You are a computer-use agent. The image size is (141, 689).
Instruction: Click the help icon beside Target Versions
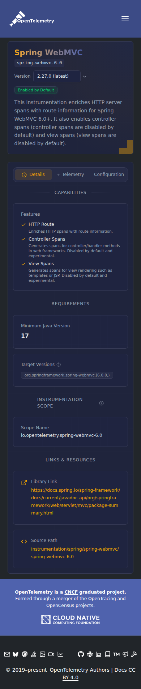pyautogui.click(x=59, y=365)
